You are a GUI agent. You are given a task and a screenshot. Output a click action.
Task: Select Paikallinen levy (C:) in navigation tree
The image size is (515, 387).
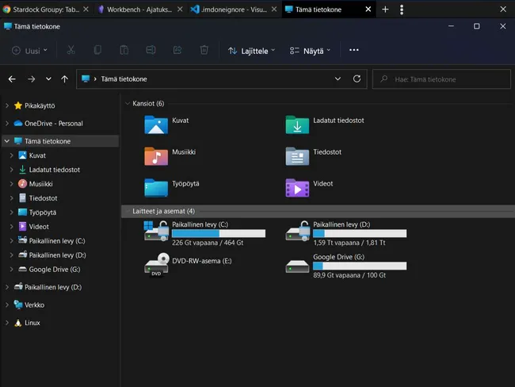point(57,240)
